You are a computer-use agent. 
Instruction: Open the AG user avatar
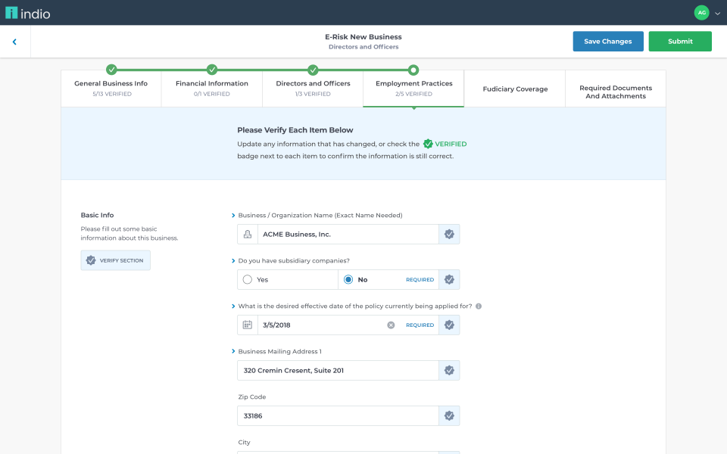pos(703,12)
